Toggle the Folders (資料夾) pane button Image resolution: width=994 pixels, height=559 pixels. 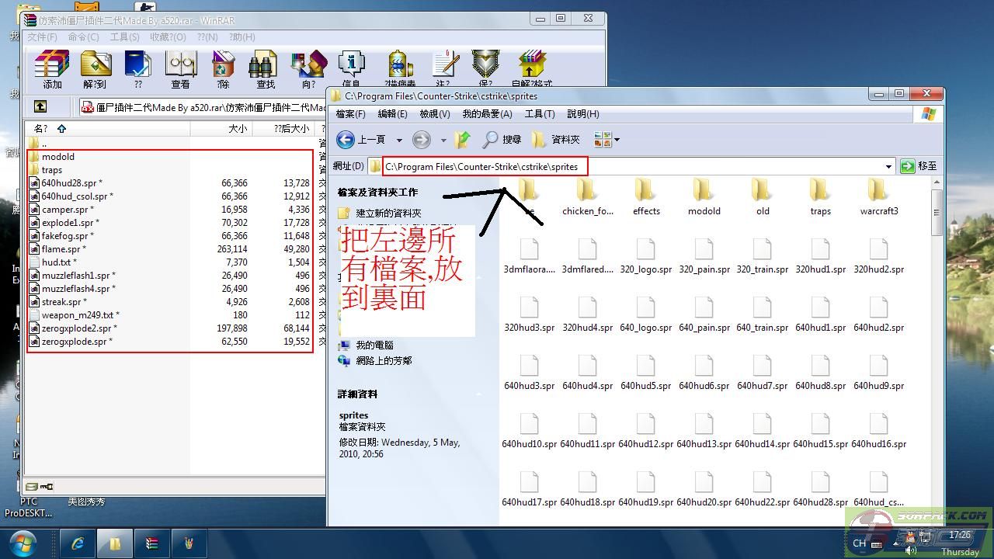click(556, 140)
